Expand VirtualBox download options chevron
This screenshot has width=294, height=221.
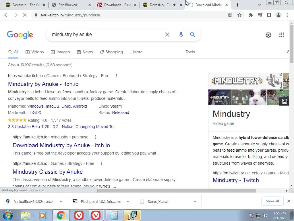pyautogui.click(x=61, y=201)
